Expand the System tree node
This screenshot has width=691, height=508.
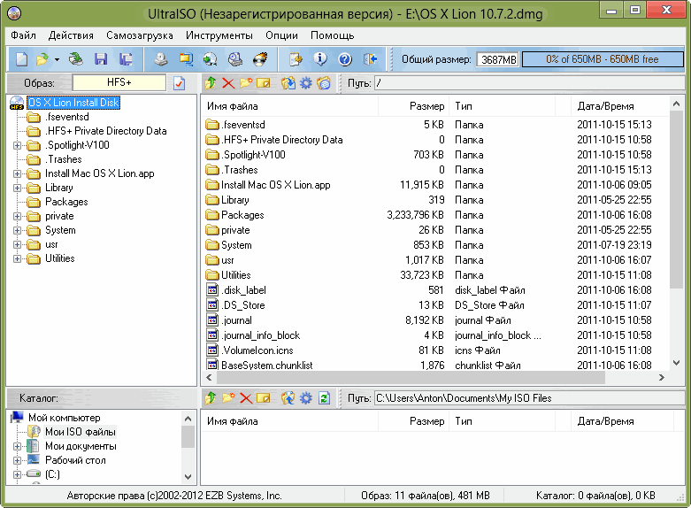pos(17,230)
